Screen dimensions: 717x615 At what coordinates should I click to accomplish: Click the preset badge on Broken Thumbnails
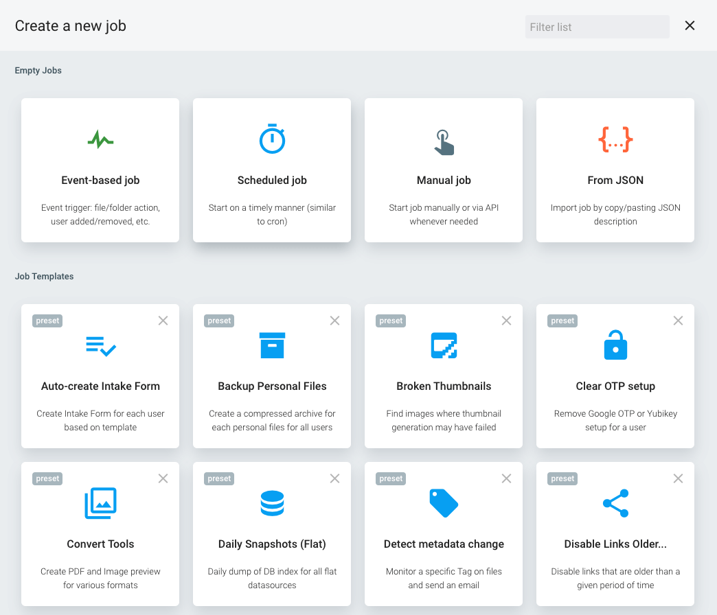pyautogui.click(x=391, y=321)
